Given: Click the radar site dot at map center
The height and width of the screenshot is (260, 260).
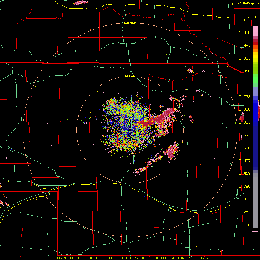Looking at the screenshot, I should coord(130,130).
